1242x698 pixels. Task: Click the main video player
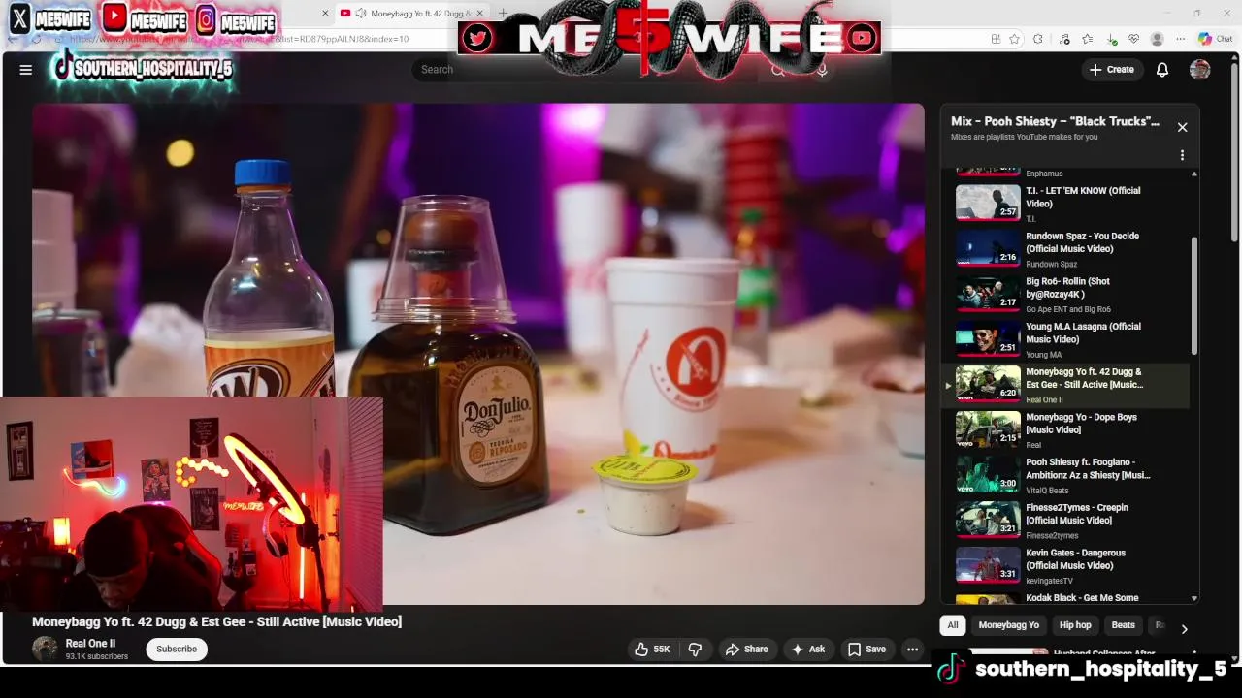coord(478,354)
